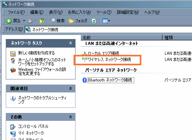192x140 pixels.
Task: Select ワイヤレス ネットワーク接続 item
Action: 109,60
